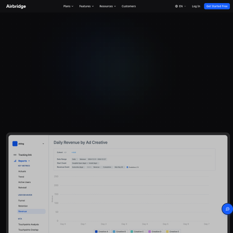Expand the Features dropdown menu
Screen dimensions: 233x233
tap(87, 6)
